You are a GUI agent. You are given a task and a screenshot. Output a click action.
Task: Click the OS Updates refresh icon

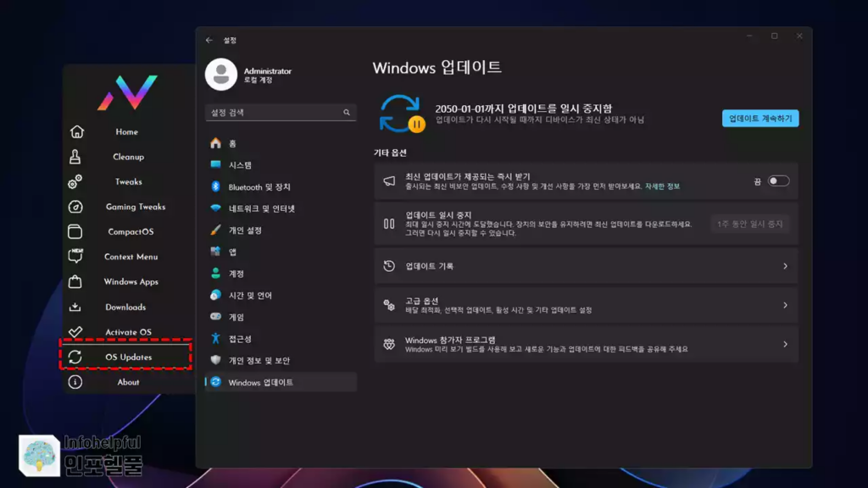pyautogui.click(x=75, y=357)
